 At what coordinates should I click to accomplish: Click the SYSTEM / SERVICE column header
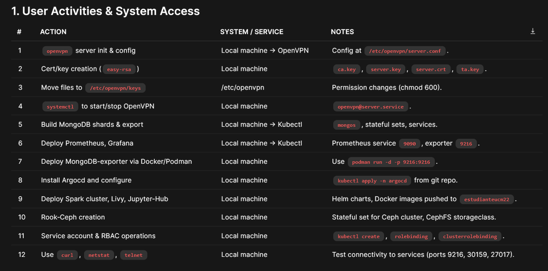point(252,32)
